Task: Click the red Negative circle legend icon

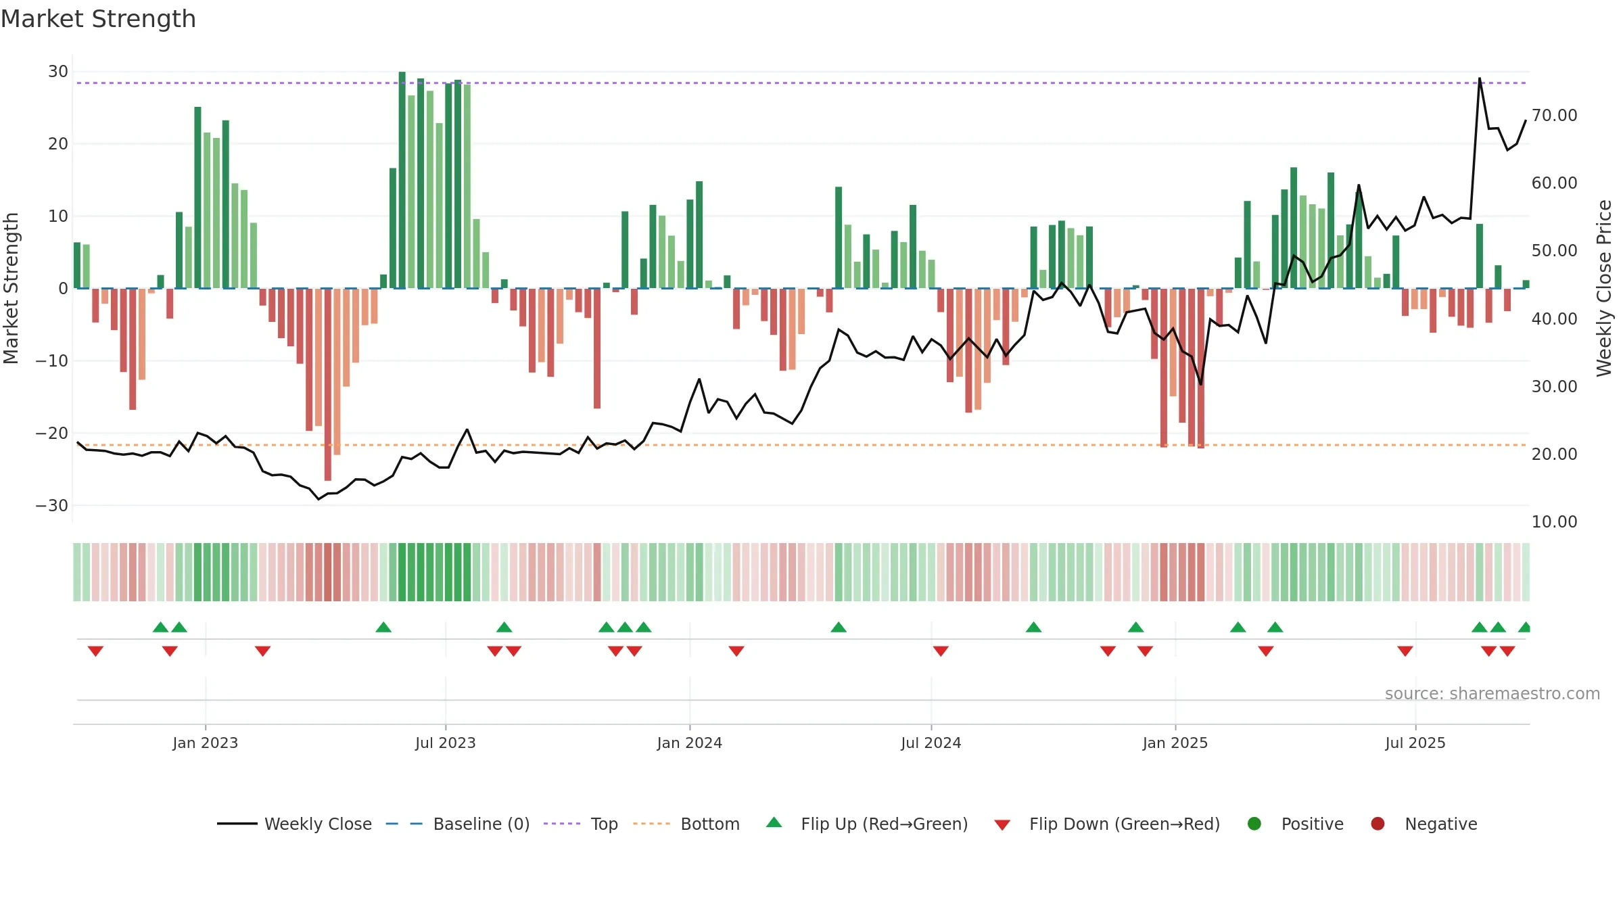Action: [x=1378, y=824]
